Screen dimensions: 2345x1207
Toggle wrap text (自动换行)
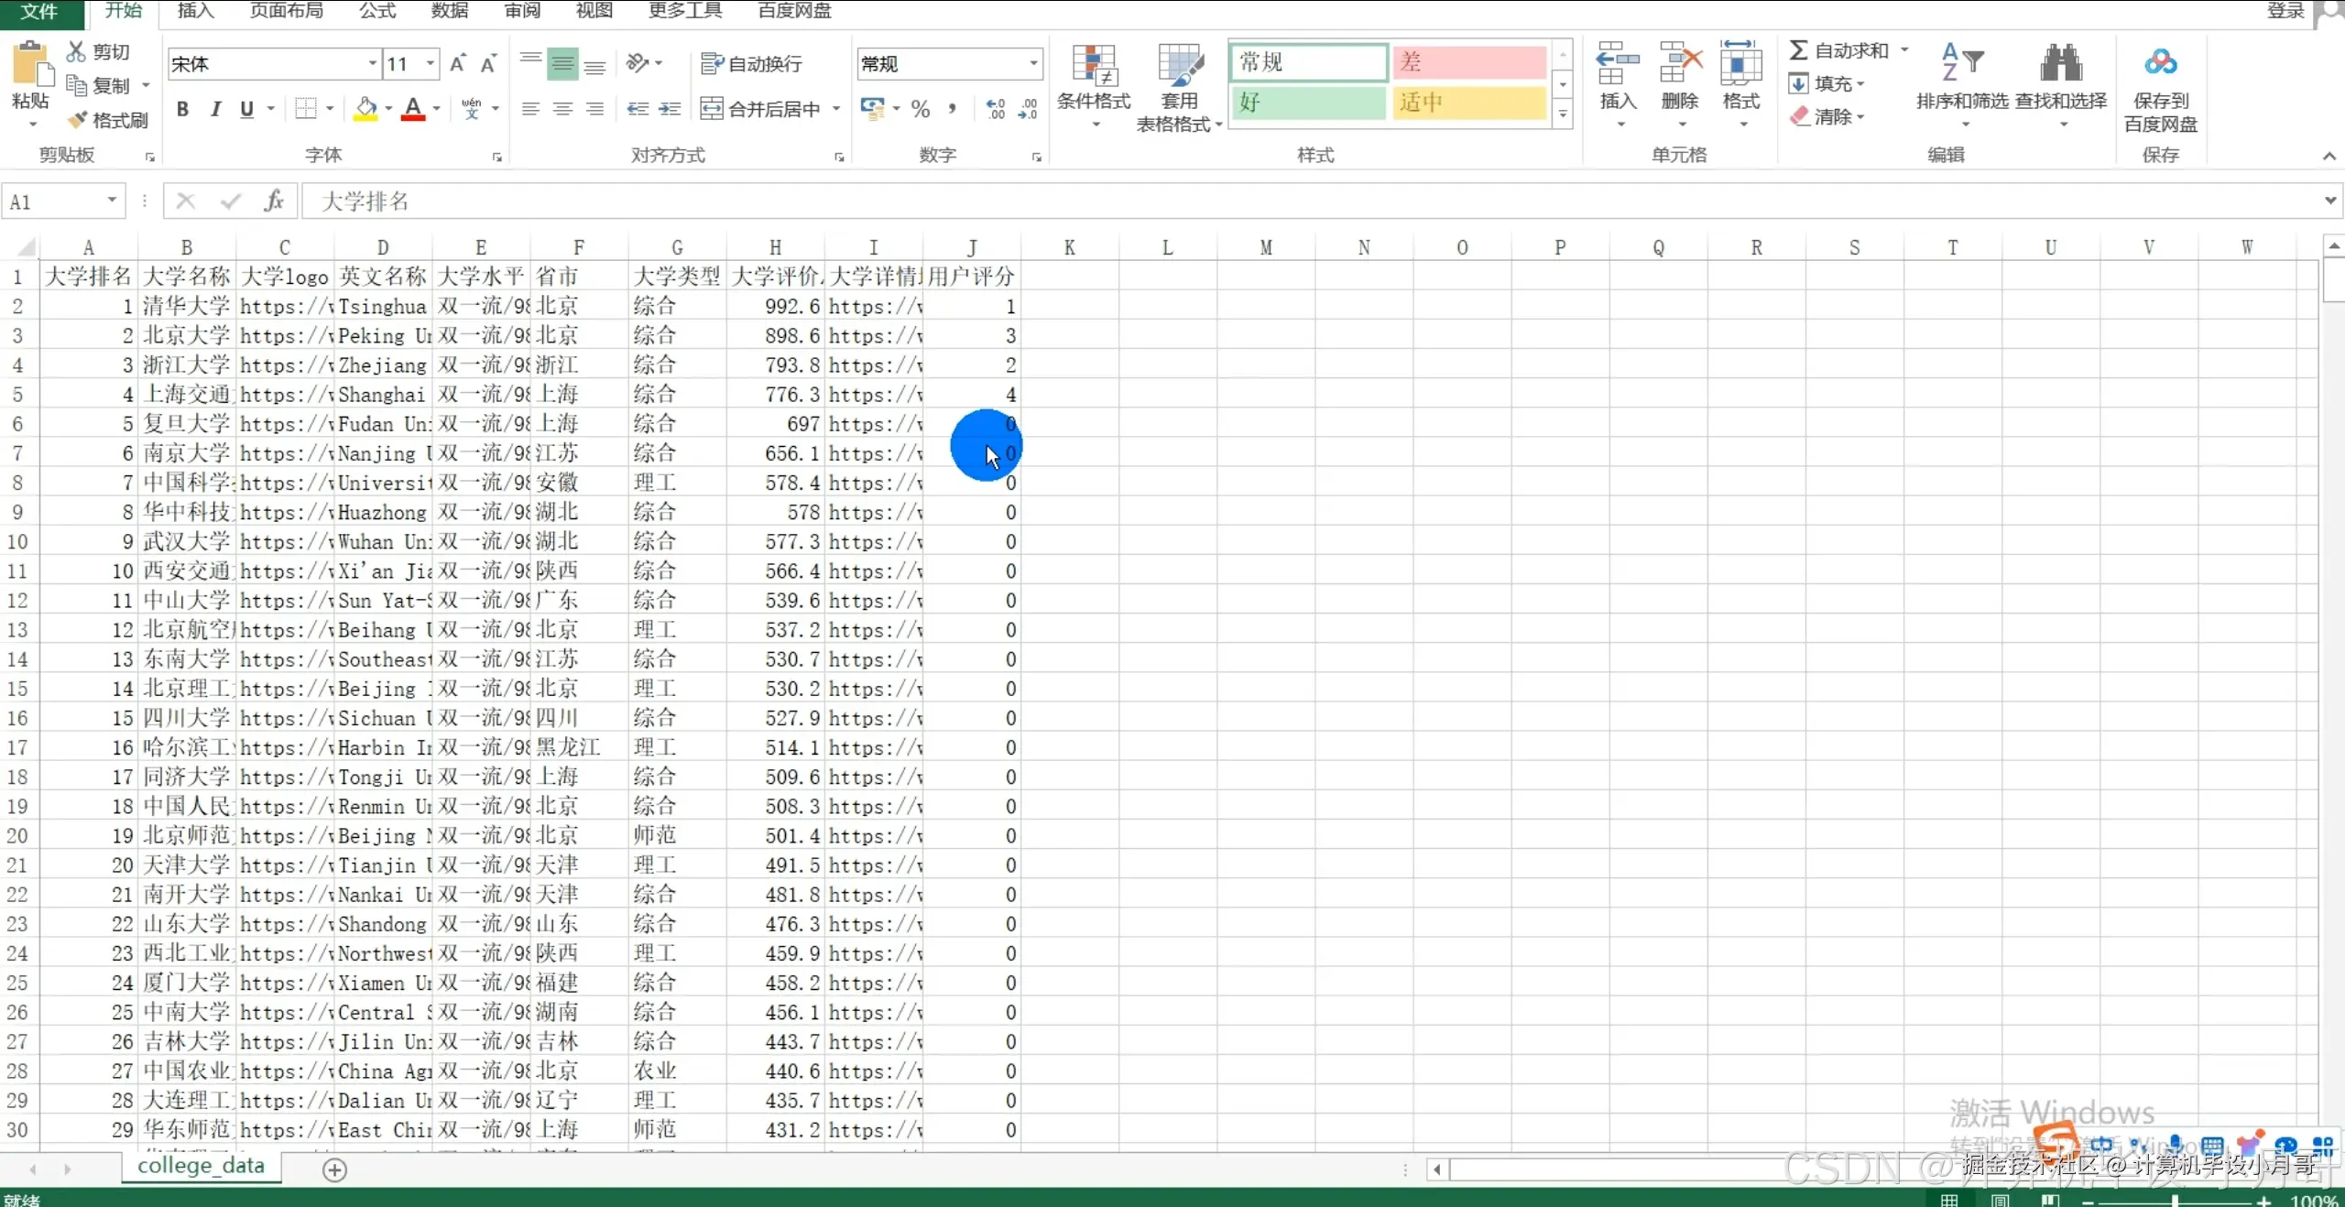click(x=752, y=63)
